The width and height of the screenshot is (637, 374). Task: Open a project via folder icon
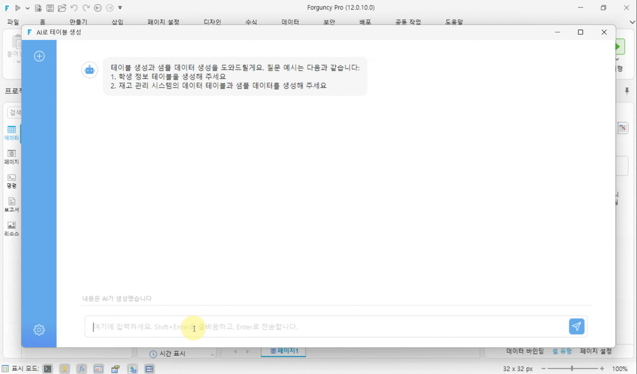pos(62,8)
